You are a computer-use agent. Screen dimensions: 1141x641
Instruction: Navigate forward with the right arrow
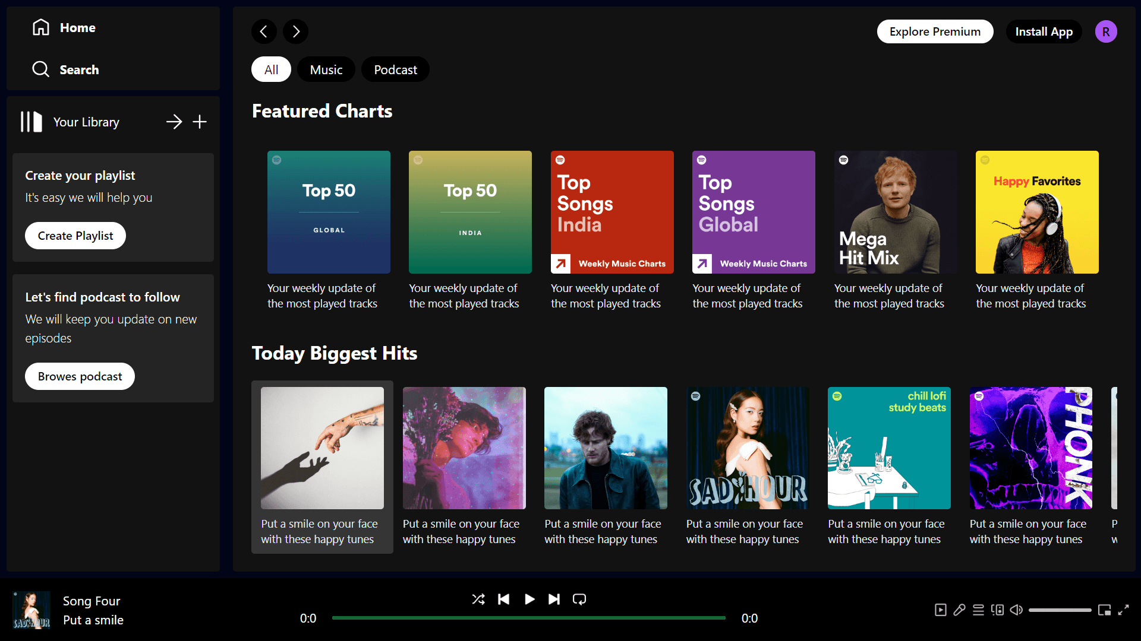(x=295, y=31)
